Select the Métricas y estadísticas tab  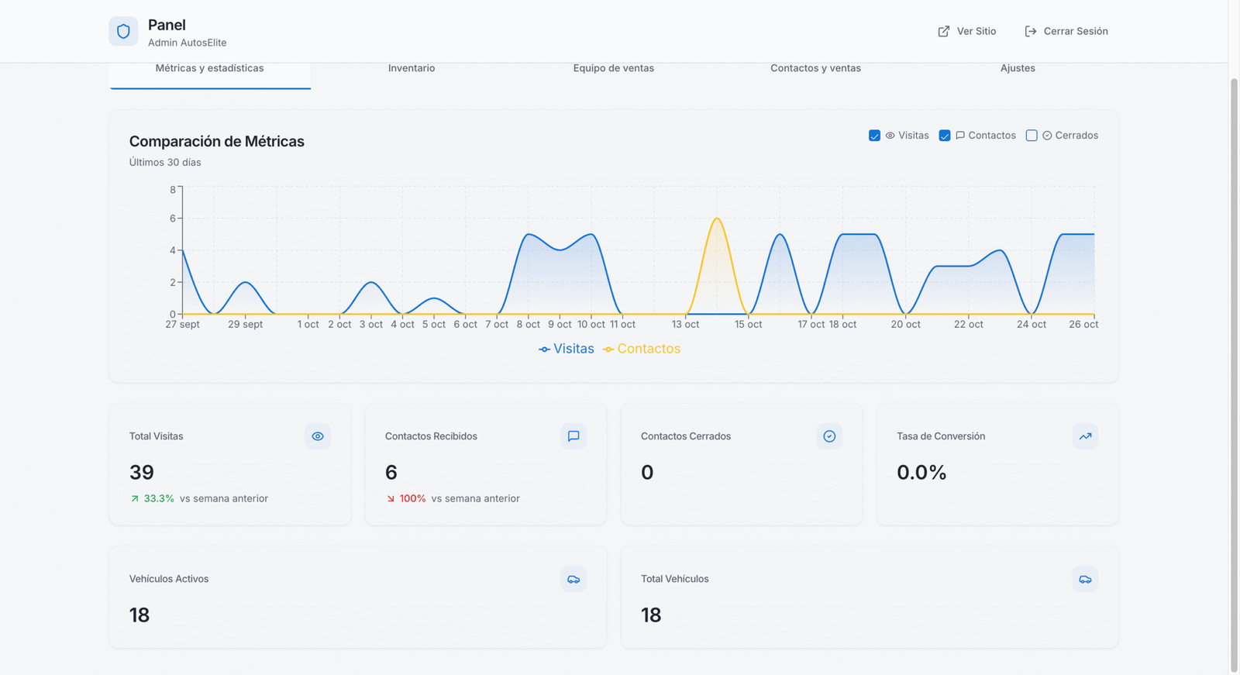pyautogui.click(x=209, y=68)
